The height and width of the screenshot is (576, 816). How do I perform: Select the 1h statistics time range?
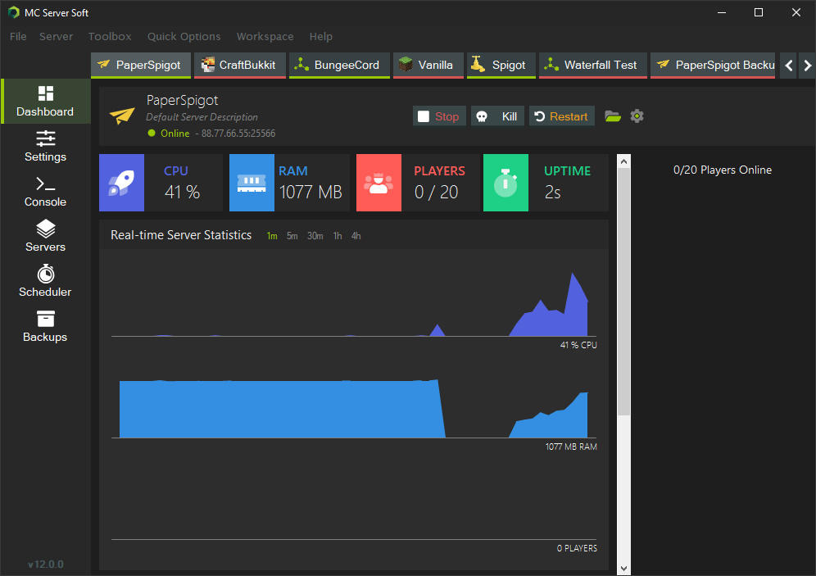pos(338,236)
